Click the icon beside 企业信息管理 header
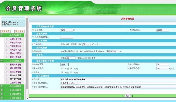This screenshot has width=176, height=102. (2, 61)
